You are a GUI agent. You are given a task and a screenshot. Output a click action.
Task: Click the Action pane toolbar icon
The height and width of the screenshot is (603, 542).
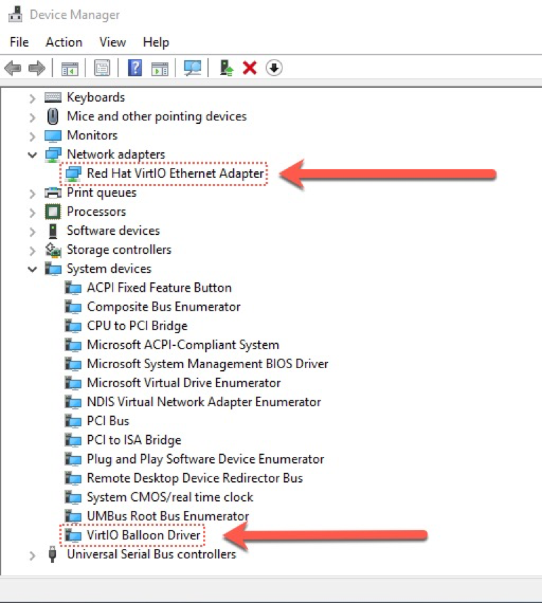[160, 68]
